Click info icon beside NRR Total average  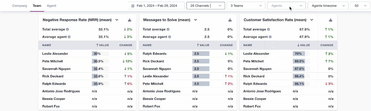[67, 29]
